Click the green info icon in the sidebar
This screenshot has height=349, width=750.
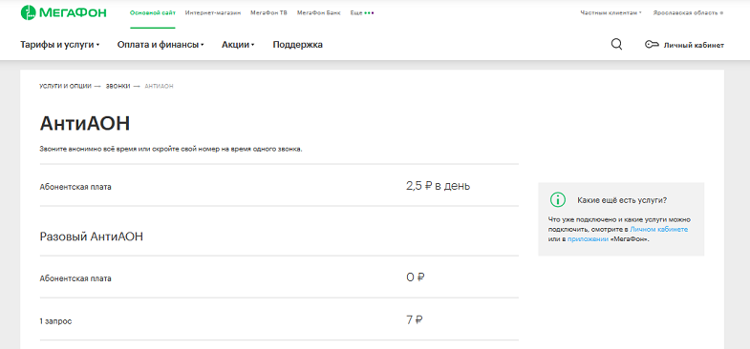558,199
